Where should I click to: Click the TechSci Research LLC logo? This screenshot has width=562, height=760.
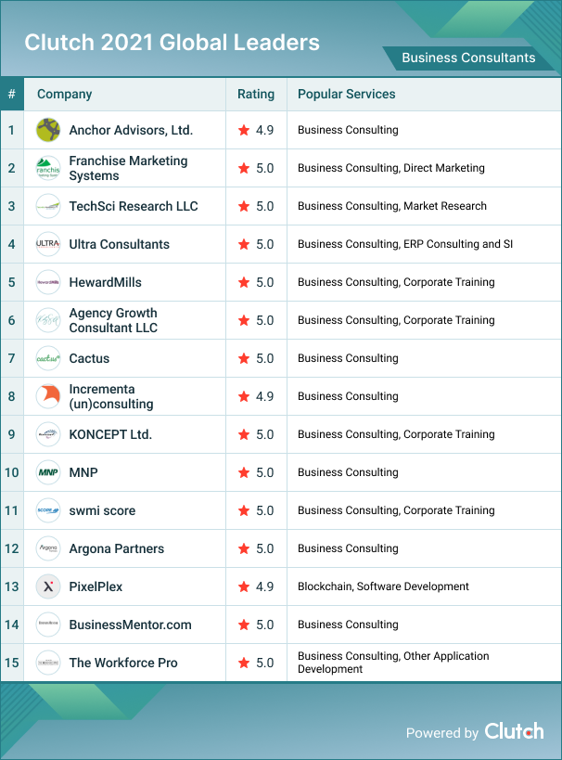[x=48, y=206]
